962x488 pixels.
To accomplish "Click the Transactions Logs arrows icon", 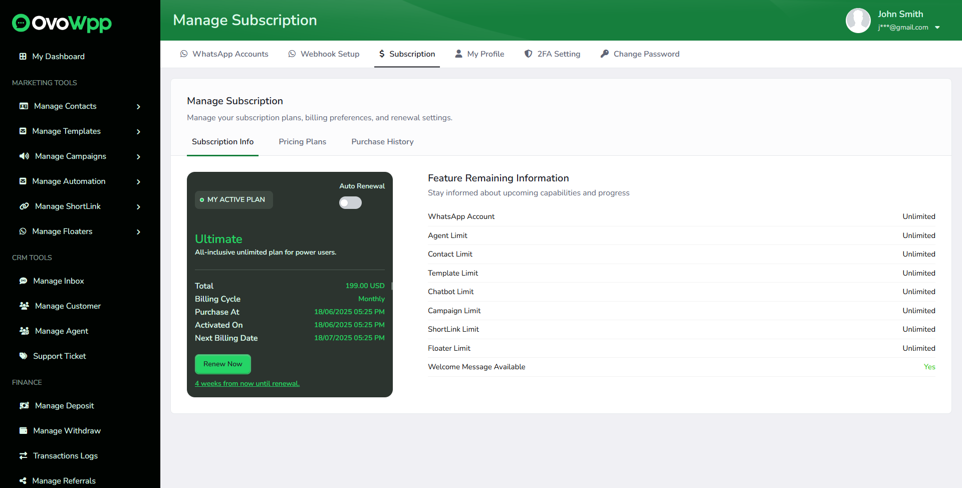I will click(x=23, y=456).
